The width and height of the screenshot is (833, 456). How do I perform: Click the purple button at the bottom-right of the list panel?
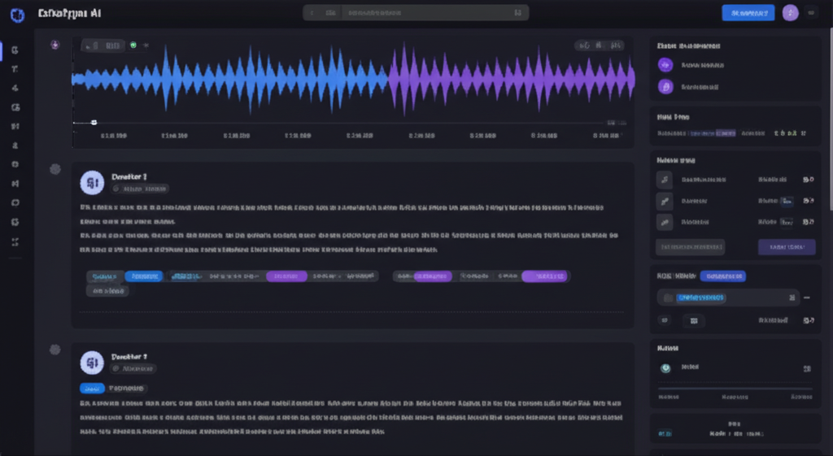[x=787, y=247]
